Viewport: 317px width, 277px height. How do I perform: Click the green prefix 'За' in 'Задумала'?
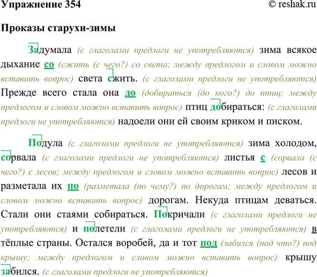click(33, 50)
